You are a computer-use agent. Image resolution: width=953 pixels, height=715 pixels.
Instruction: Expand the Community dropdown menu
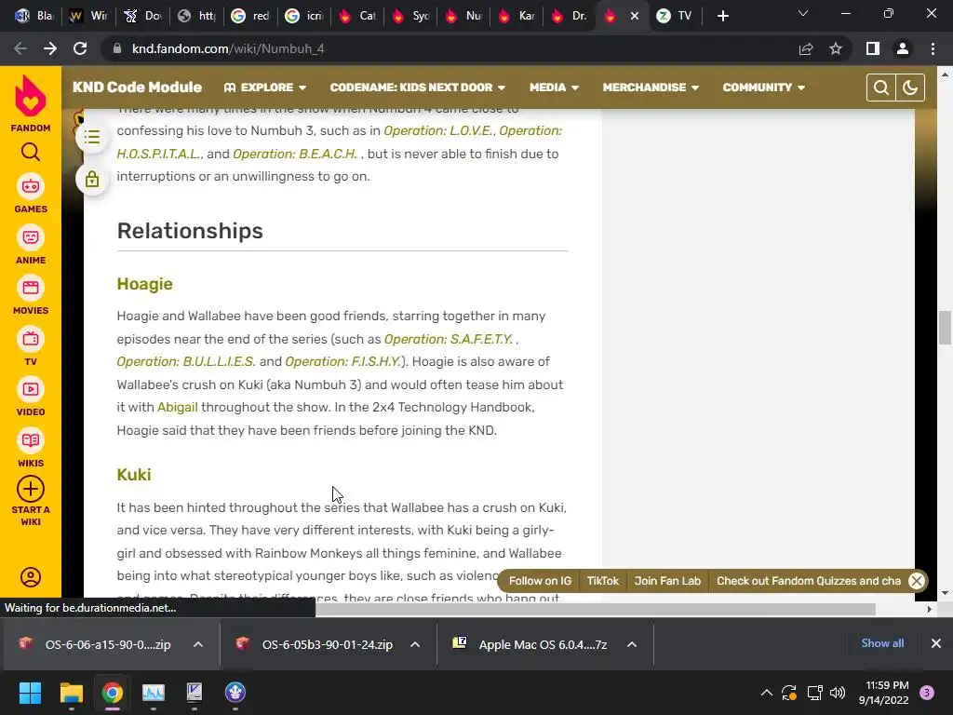(764, 88)
